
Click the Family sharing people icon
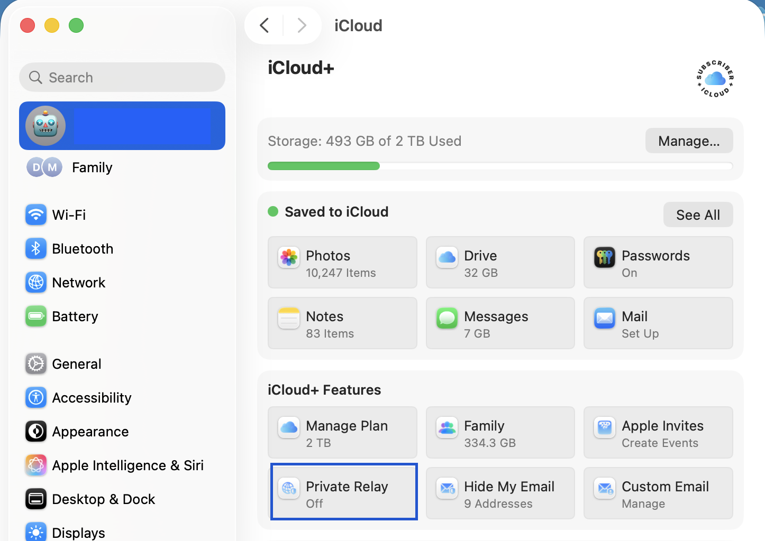tap(447, 428)
